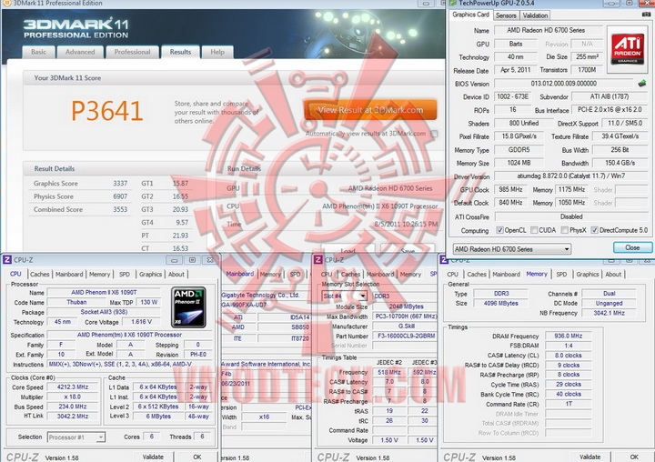Click the Core Voltage 1.616 V value

(x=141, y=322)
